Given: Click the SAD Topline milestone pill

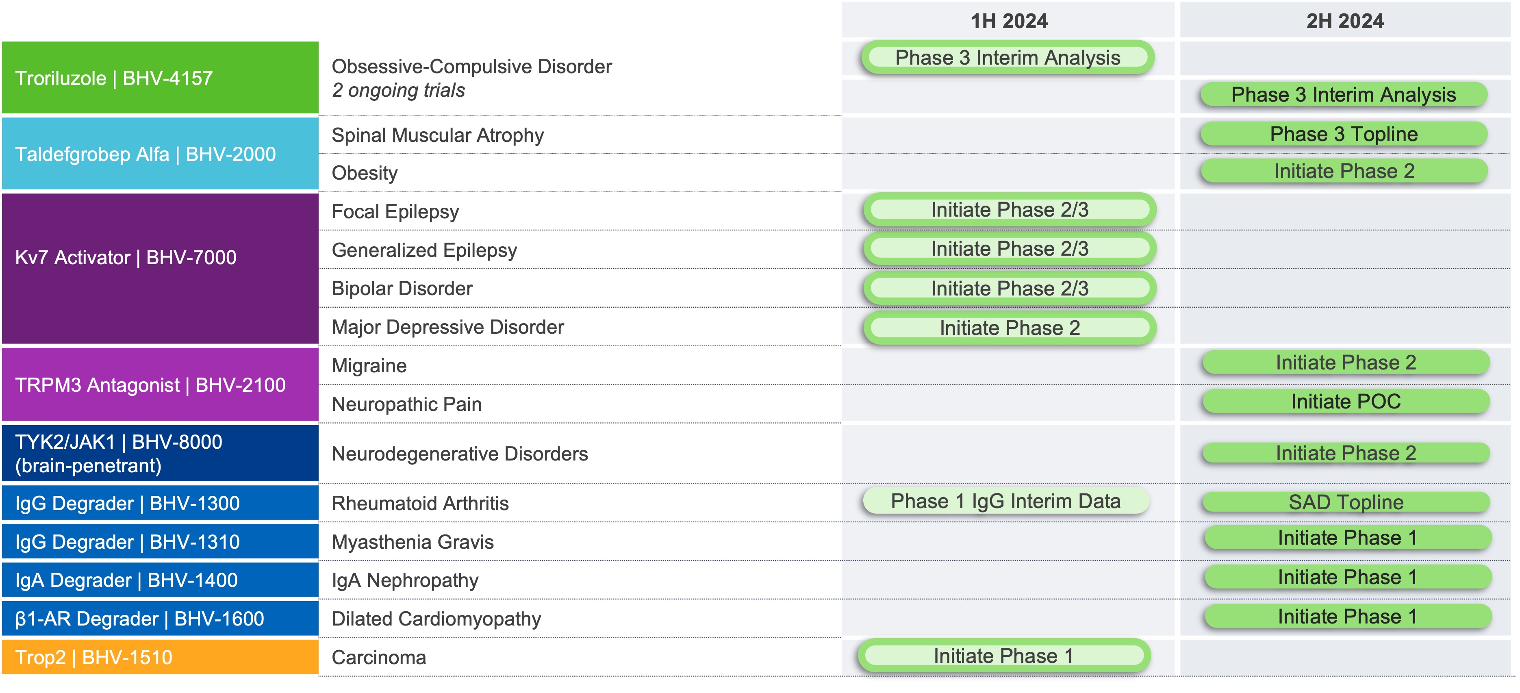Looking at the screenshot, I should pyautogui.click(x=1345, y=502).
